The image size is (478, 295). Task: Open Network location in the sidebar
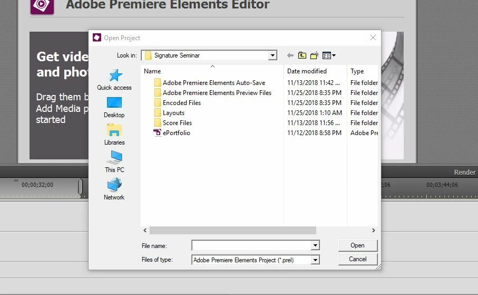[114, 189]
